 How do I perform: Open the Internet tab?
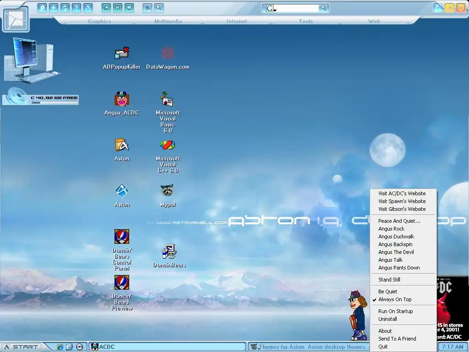(x=237, y=21)
